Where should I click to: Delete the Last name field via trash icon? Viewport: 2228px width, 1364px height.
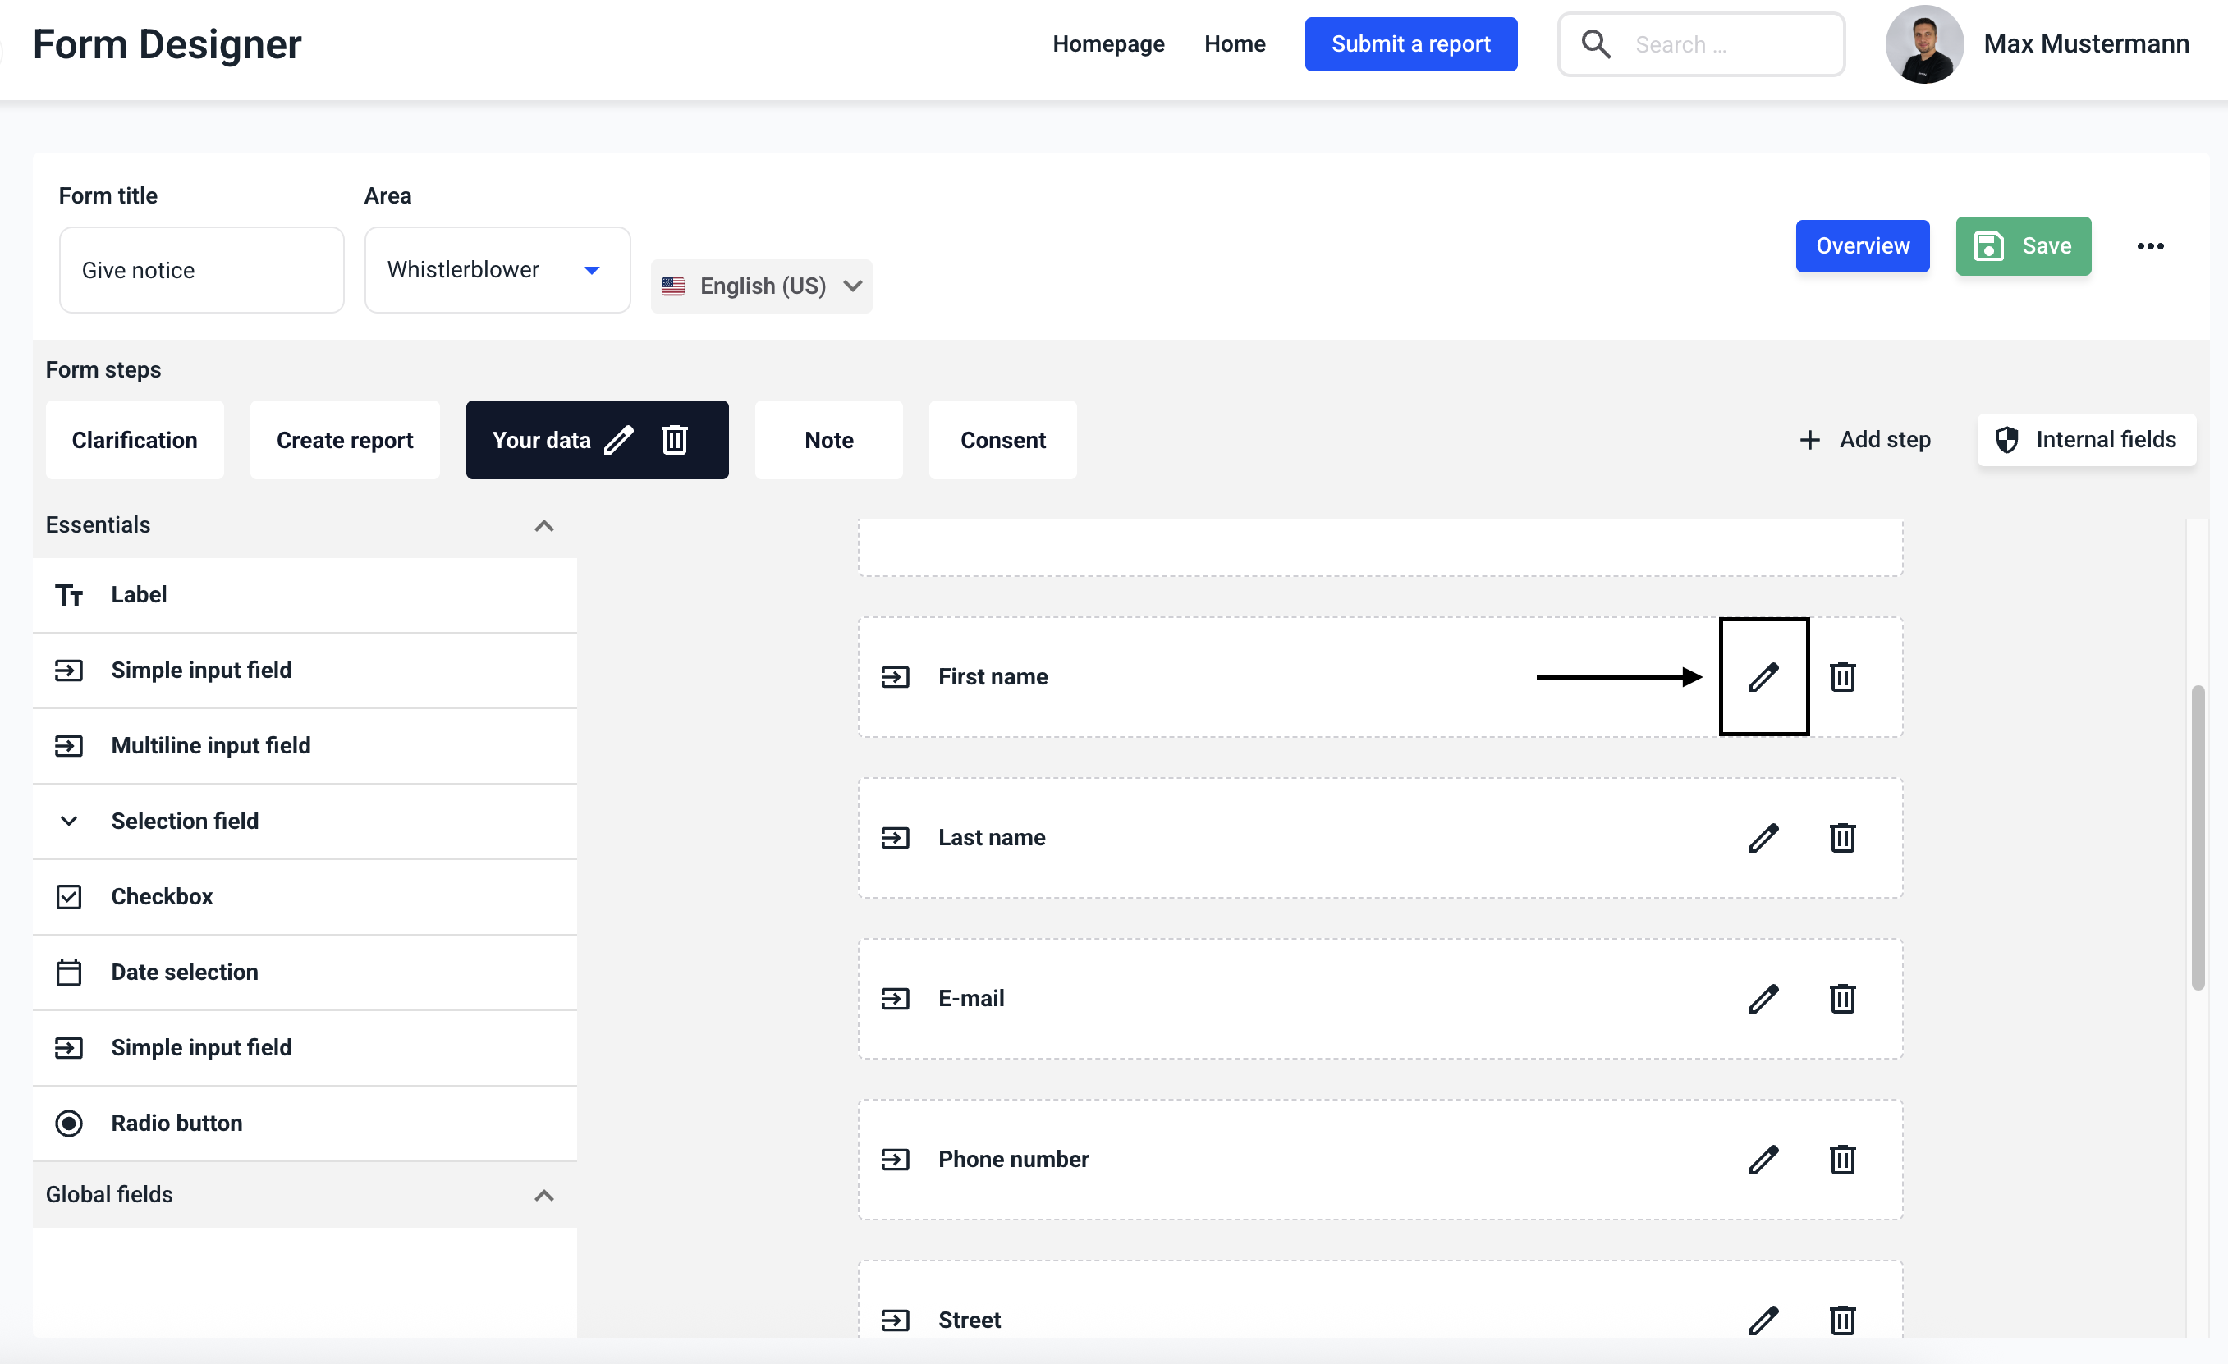1842,838
